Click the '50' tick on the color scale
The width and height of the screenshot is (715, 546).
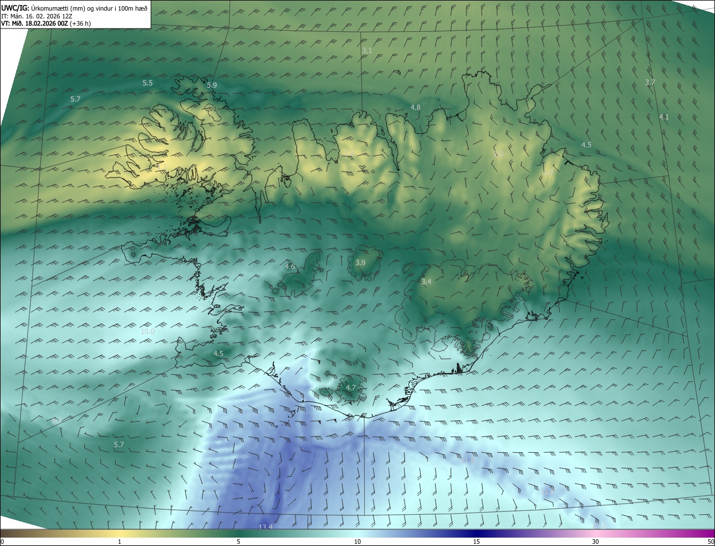click(x=711, y=542)
